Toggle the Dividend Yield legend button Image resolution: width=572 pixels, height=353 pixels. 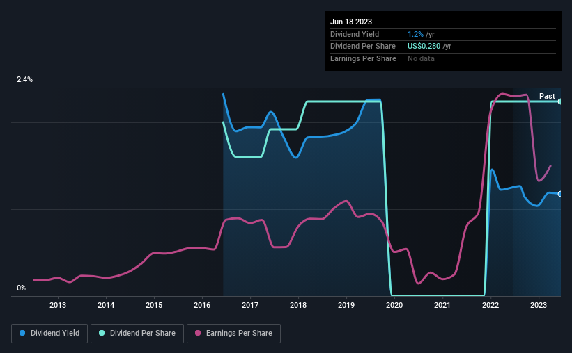tap(49, 334)
